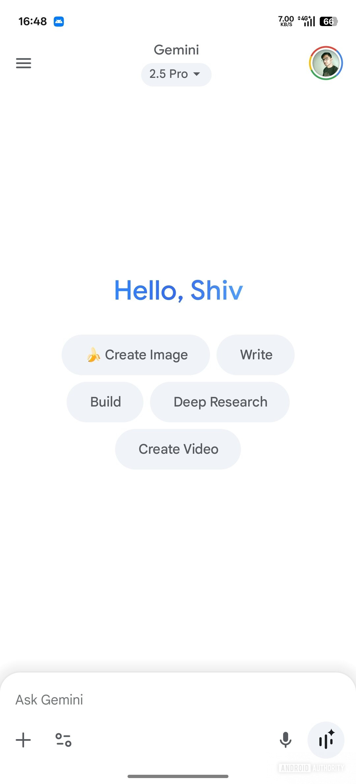Image resolution: width=356 pixels, height=784 pixels.
Task: Open the profile avatar account menu
Action: [326, 63]
